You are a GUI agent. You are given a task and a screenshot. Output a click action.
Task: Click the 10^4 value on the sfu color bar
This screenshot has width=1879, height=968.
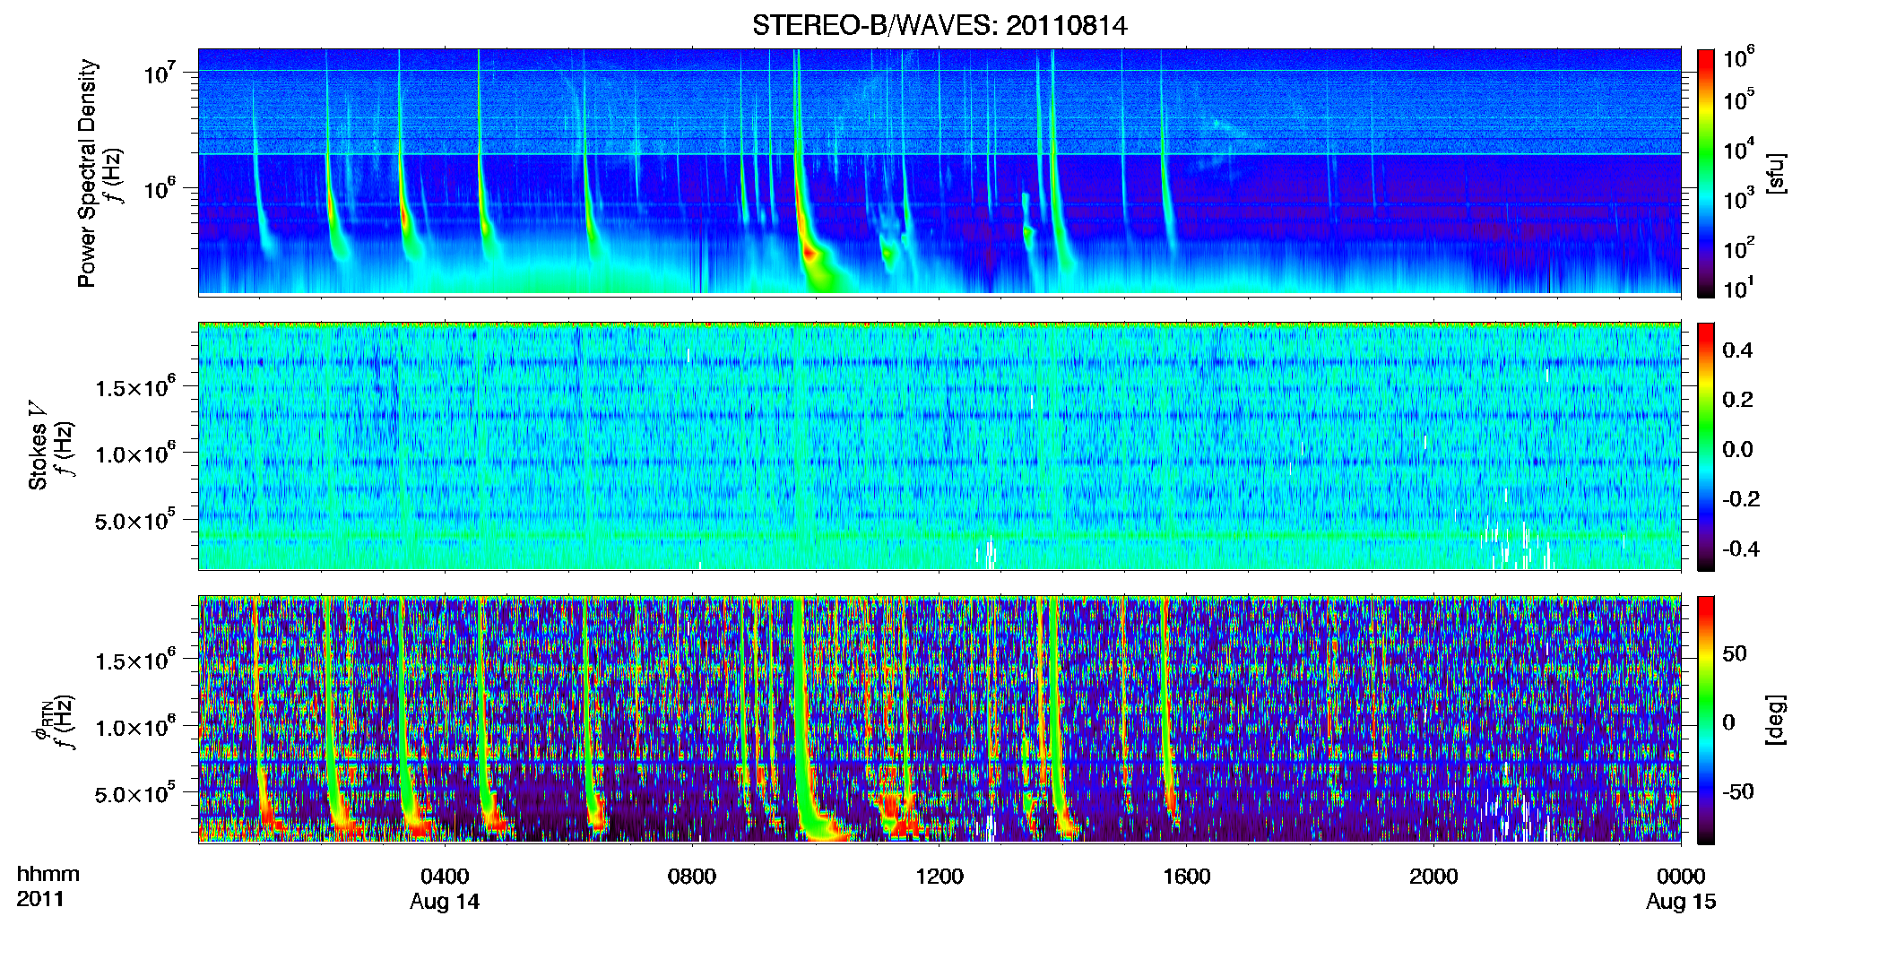click(1739, 149)
